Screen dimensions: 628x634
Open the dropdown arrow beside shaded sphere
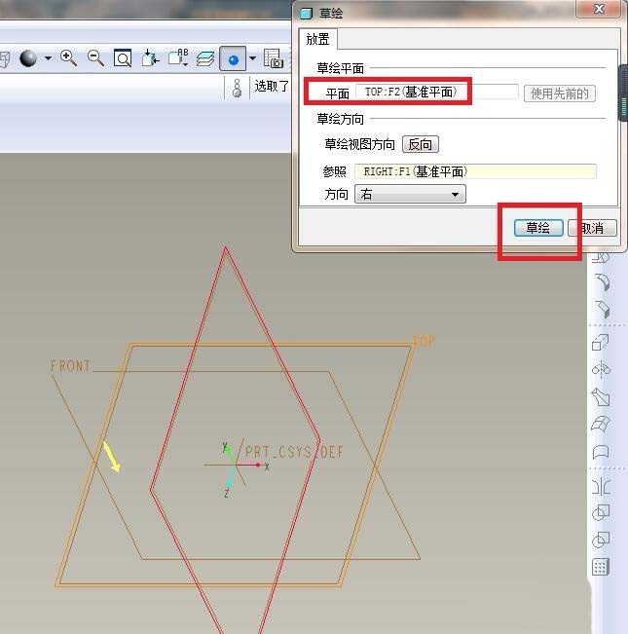(48, 58)
